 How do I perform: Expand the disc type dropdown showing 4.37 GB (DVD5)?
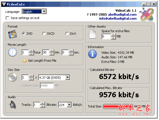tap(68, 78)
